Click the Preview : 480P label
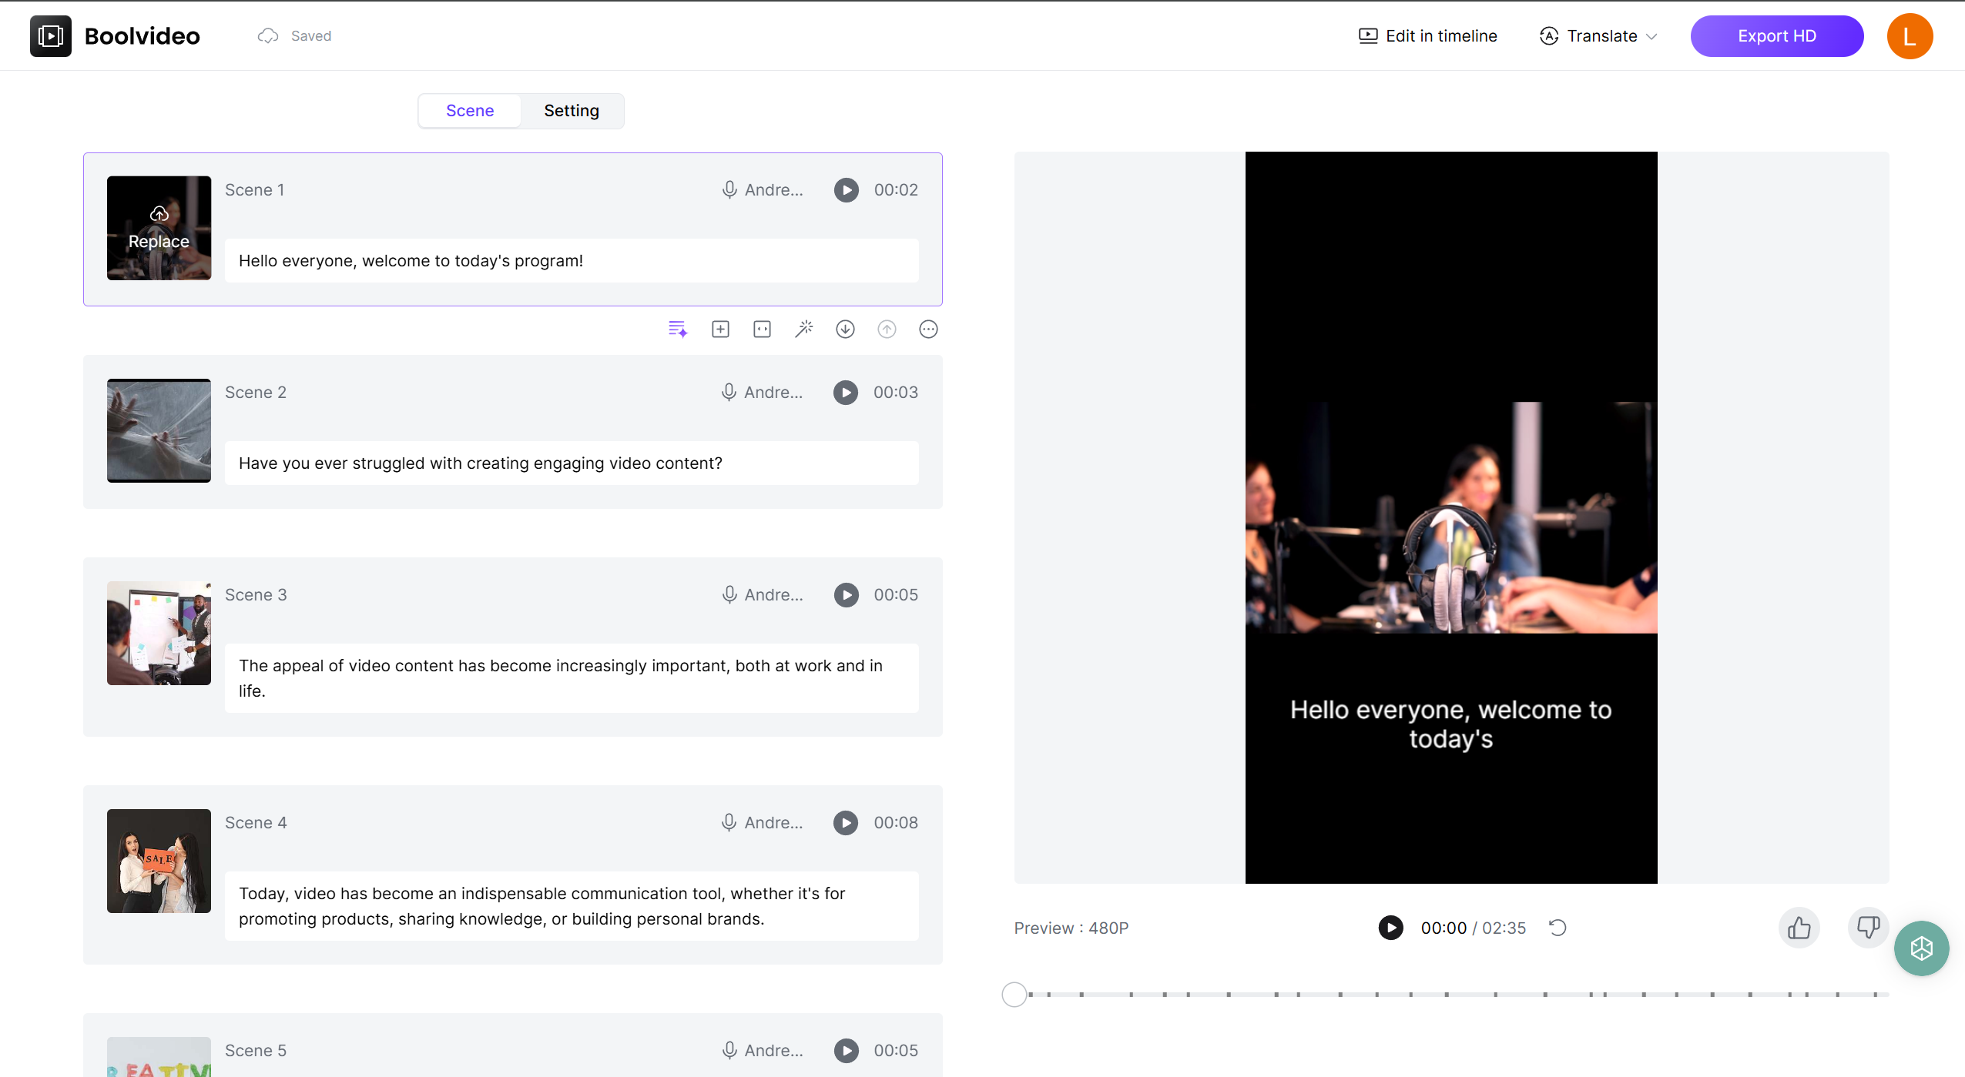Screen dimensions: 1965x1077 [1071, 928]
